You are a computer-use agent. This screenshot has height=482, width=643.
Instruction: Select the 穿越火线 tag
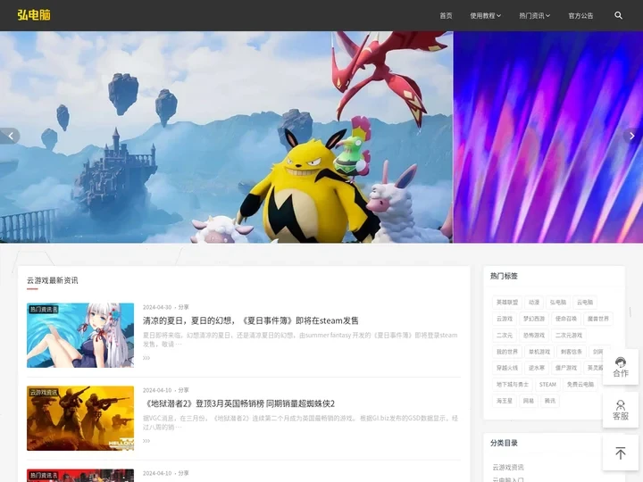(x=507, y=368)
